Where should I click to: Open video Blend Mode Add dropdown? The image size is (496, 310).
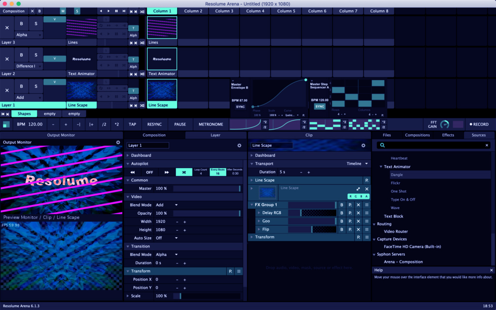(167, 205)
